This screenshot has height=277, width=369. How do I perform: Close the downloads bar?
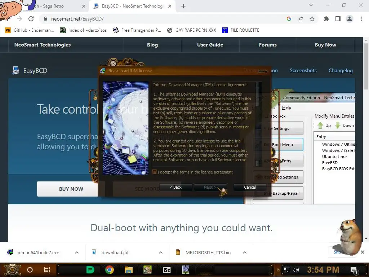363,252
